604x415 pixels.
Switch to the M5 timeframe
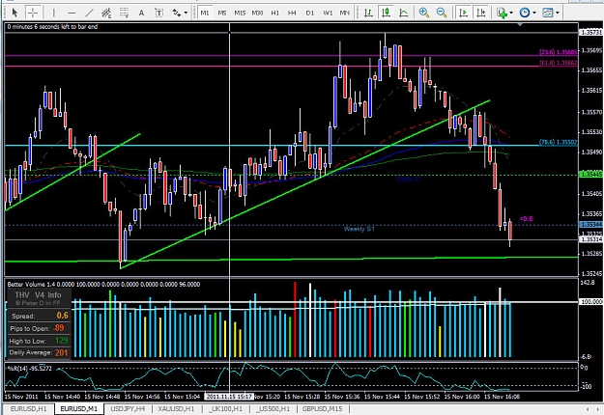tap(222, 13)
